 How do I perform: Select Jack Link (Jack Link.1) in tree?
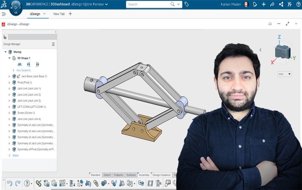tap(29, 89)
